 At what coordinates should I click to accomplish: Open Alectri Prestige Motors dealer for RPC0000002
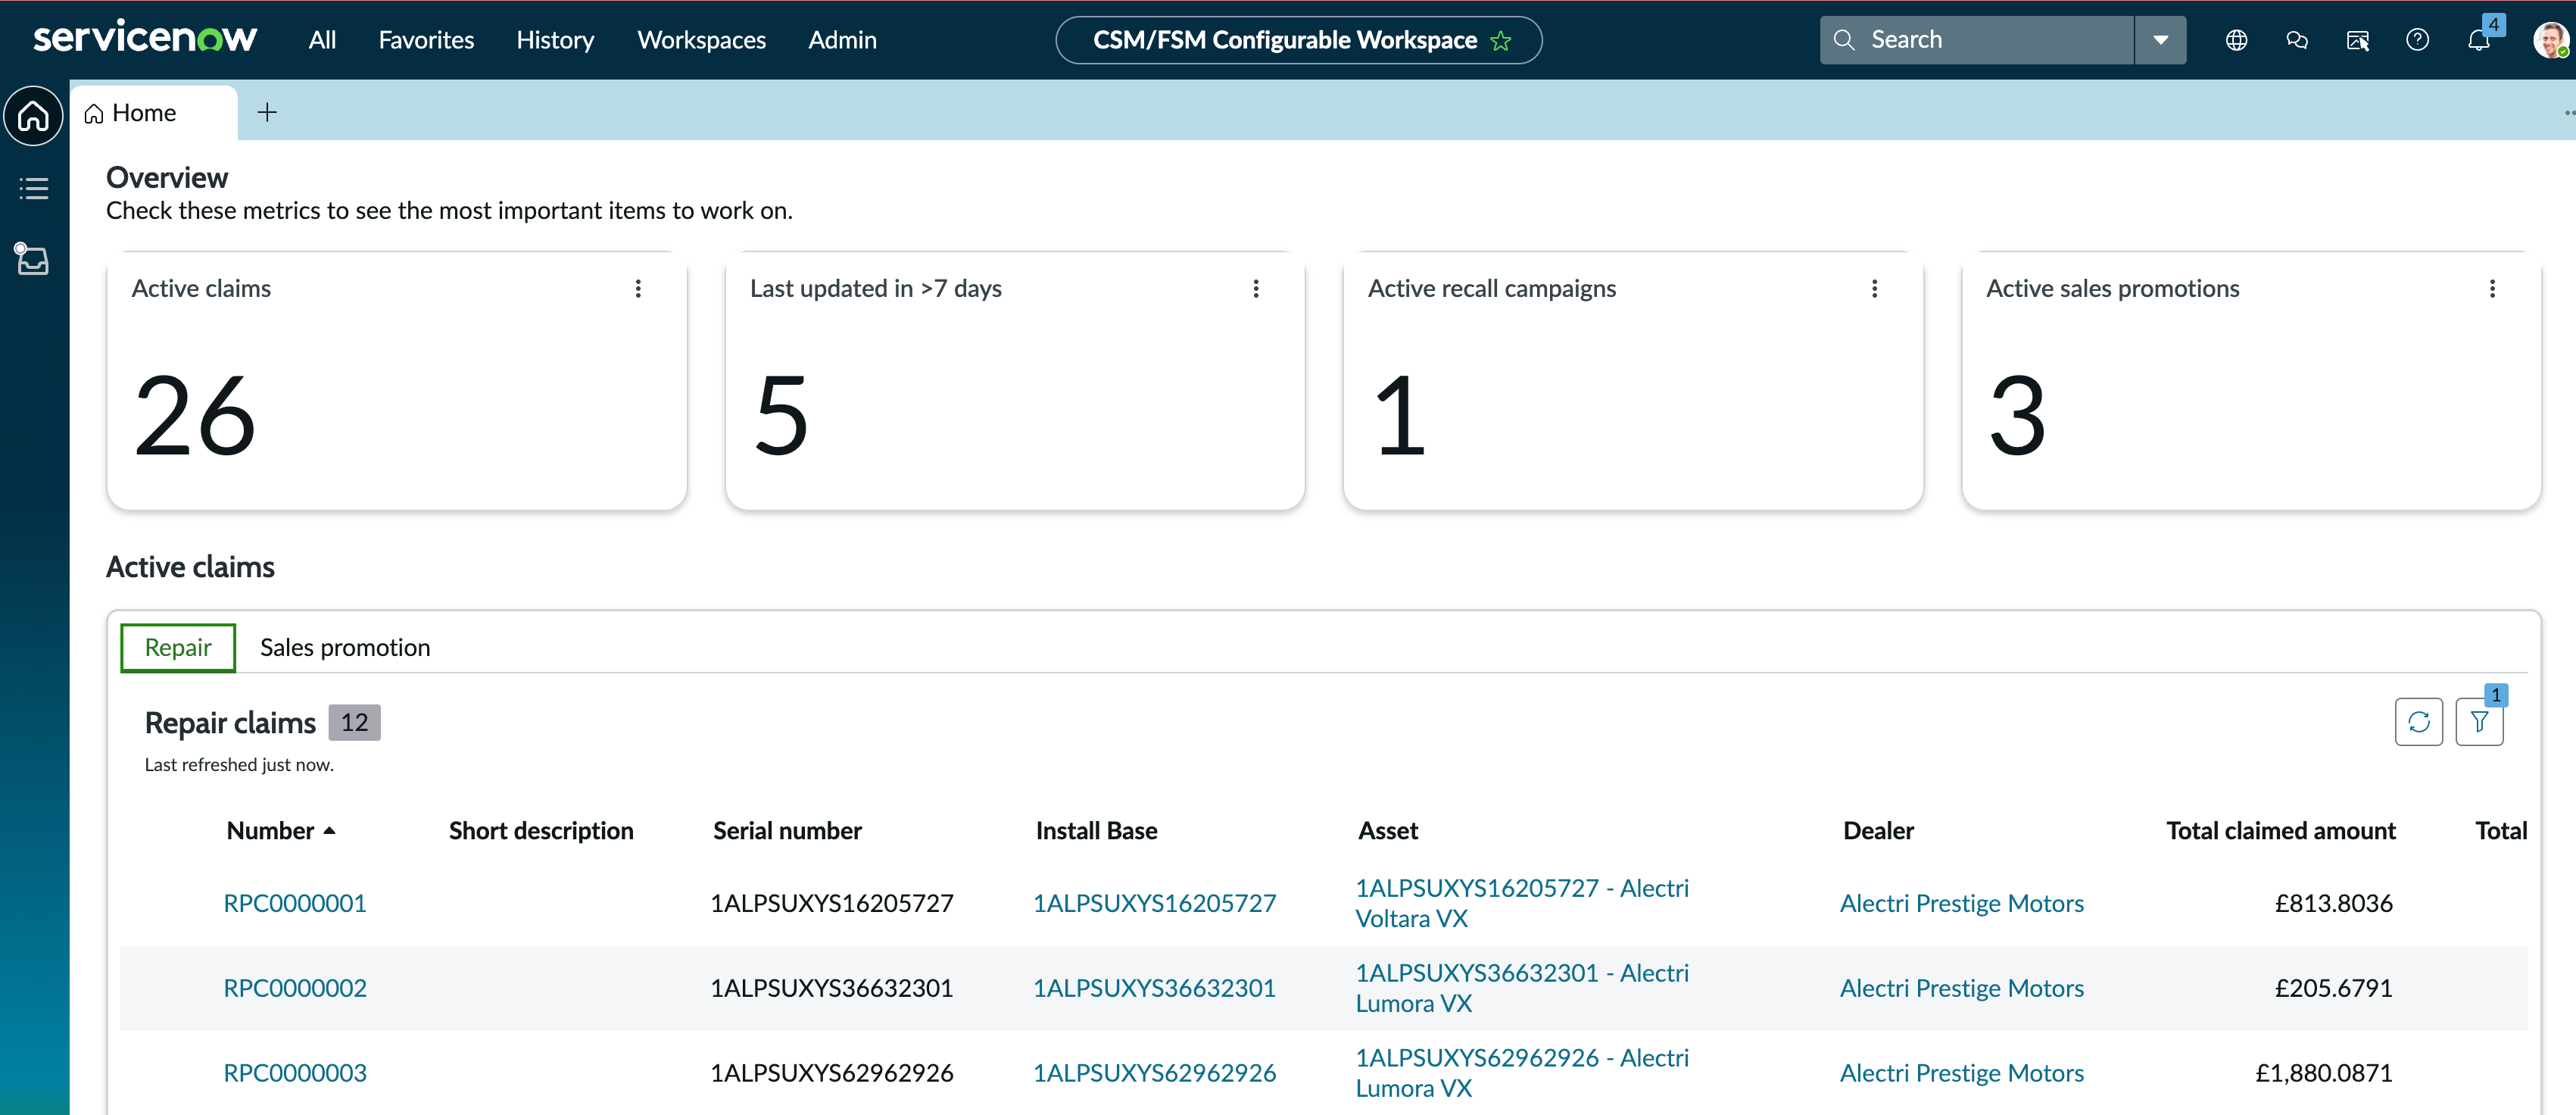tap(1961, 988)
